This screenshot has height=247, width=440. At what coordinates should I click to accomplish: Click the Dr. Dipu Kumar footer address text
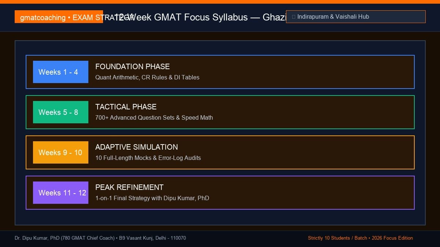pyautogui.click(x=100, y=238)
